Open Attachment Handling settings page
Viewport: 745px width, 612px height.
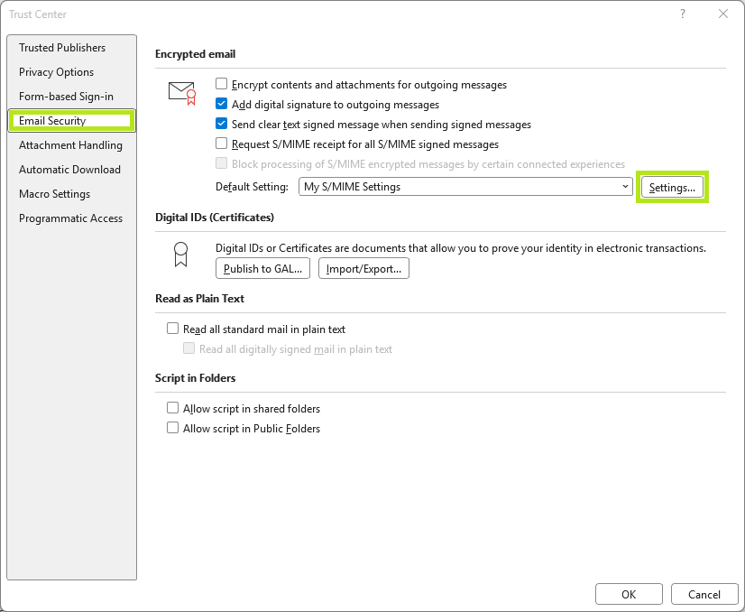tap(70, 145)
